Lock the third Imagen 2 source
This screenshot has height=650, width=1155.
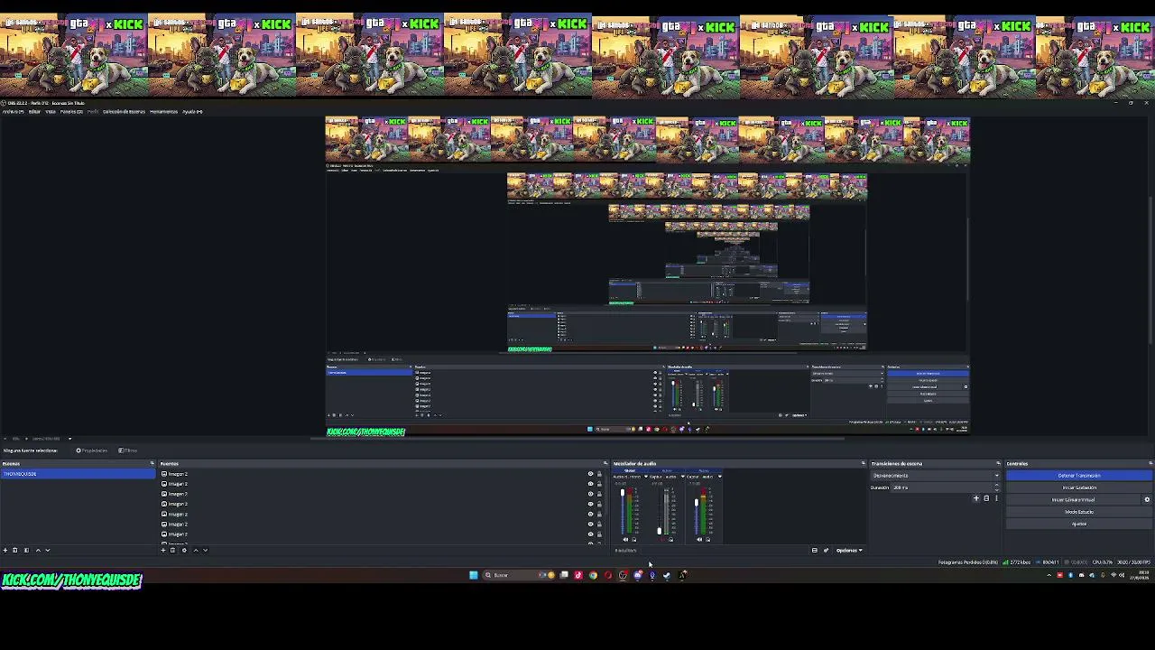pyautogui.click(x=599, y=494)
